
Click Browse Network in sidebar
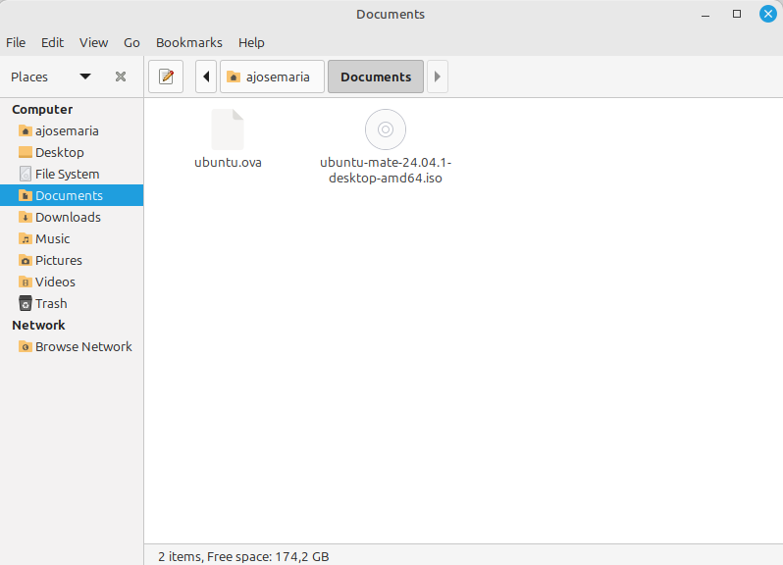coord(83,346)
